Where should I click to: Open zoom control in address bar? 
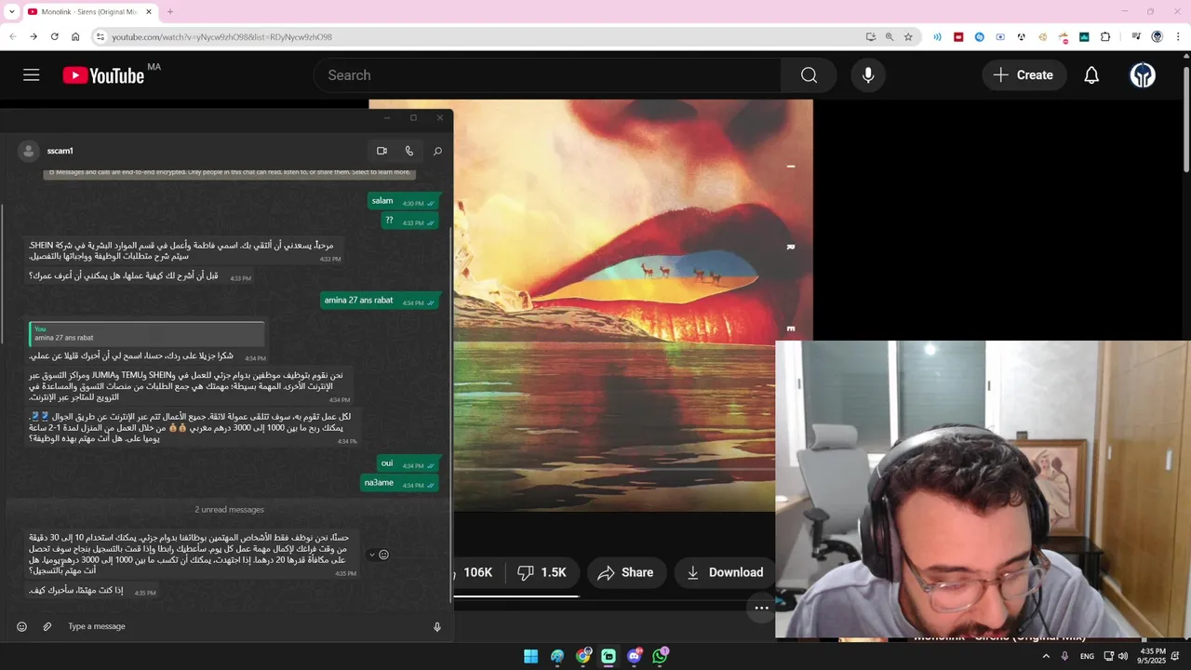point(889,37)
